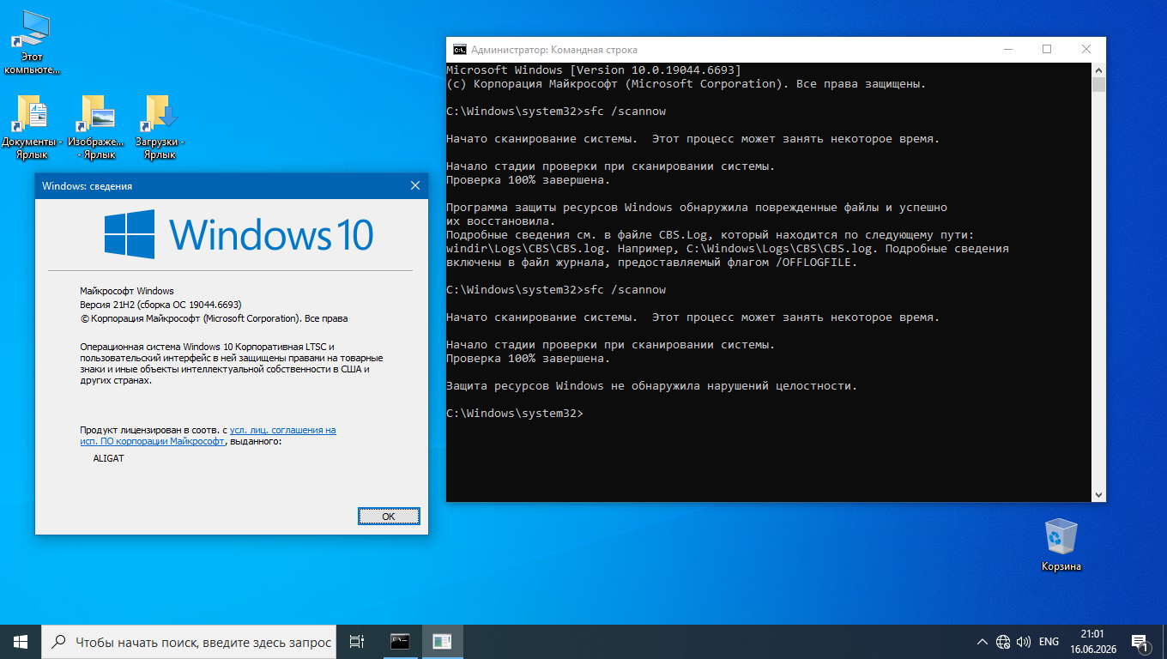Open the Microsoft license terms link
1167x659 pixels.
point(209,436)
